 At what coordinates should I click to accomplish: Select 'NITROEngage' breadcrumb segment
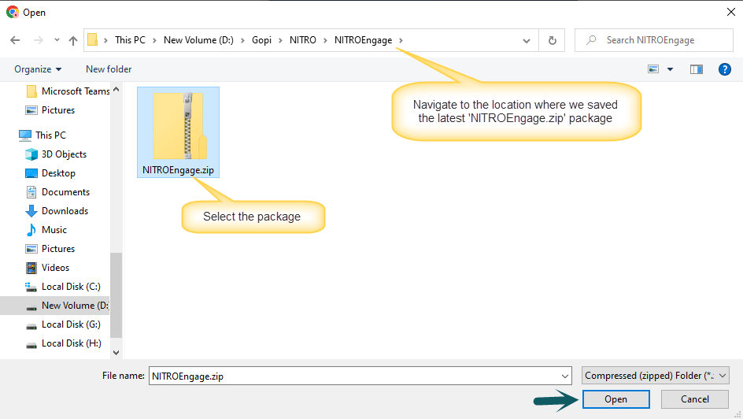tap(364, 40)
